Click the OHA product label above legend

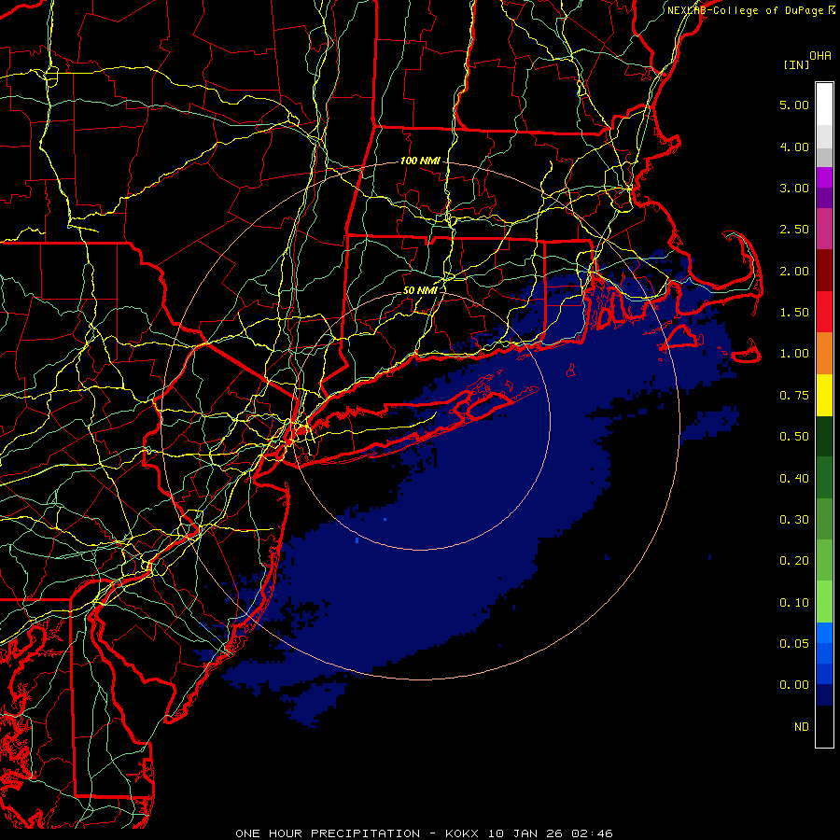tap(820, 55)
